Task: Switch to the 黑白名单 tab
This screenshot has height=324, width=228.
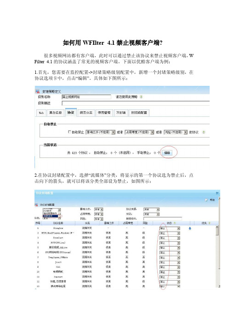Action: [x=55, y=113]
